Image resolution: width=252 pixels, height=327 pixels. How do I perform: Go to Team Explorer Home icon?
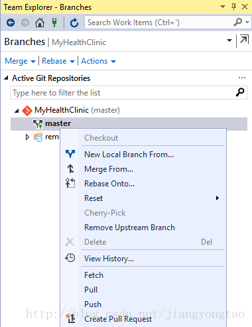click(40, 23)
